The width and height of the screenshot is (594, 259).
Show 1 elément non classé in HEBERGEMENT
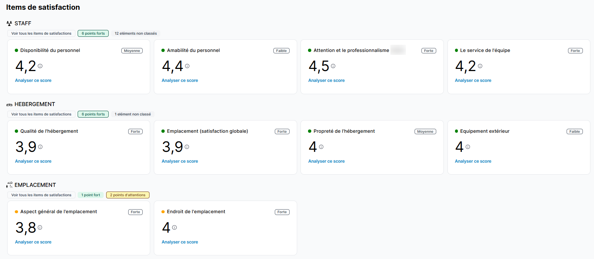click(x=133, y=114)
